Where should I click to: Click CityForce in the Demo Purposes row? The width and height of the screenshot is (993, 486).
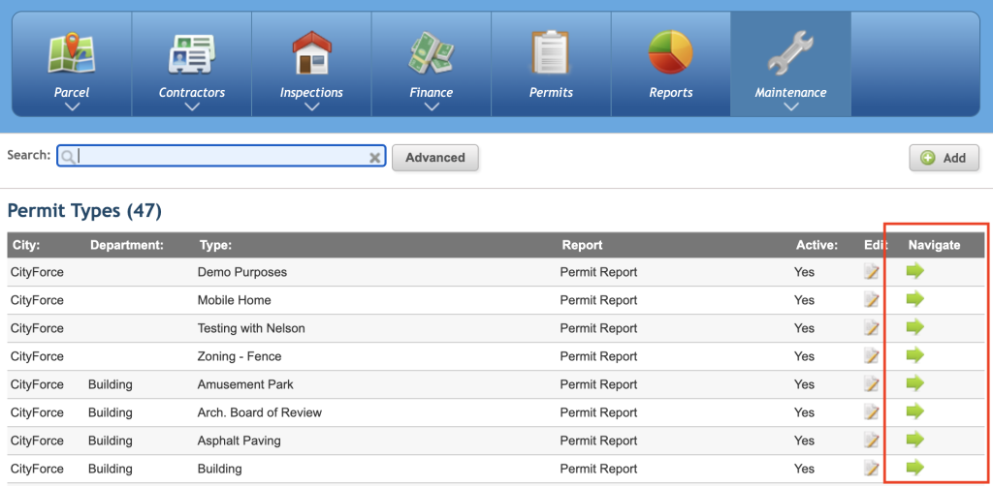pyautogui.click(x=38, y=272)
